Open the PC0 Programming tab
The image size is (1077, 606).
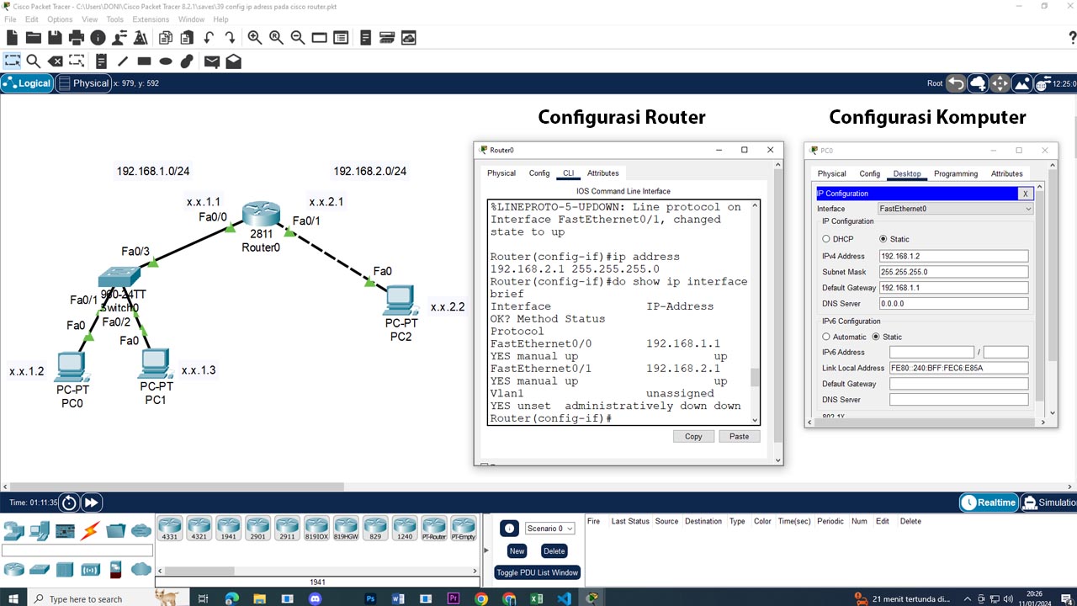(956, 173)
